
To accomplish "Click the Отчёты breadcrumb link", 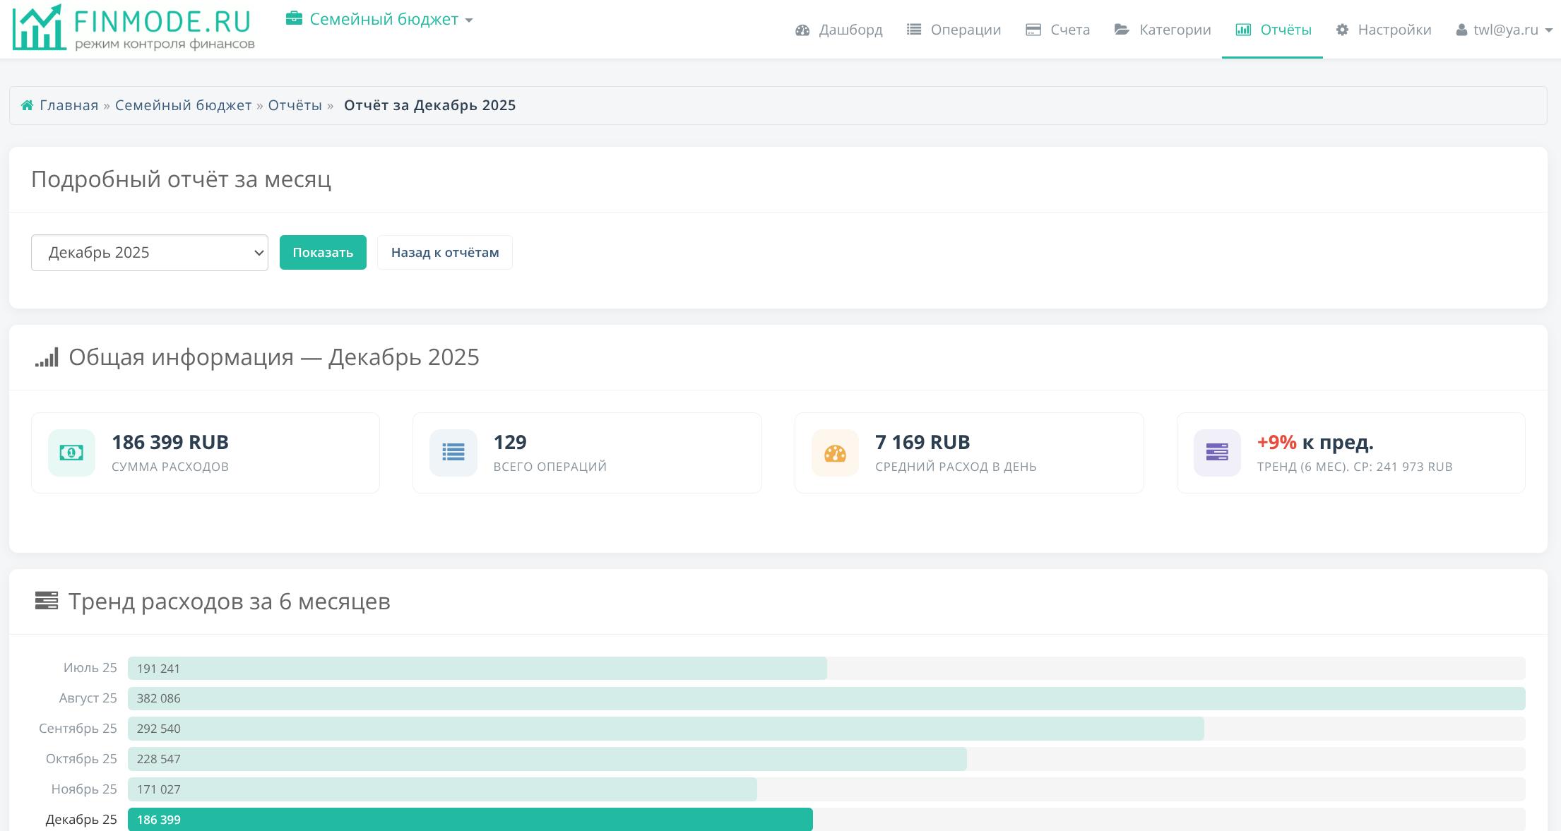I will (295, 106).
